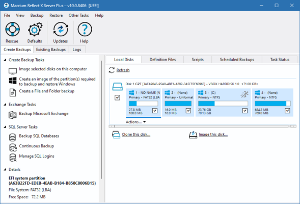Toggle the Disk 1 whole-disk checkbox

pyautogui.click(x=117, y=98)
